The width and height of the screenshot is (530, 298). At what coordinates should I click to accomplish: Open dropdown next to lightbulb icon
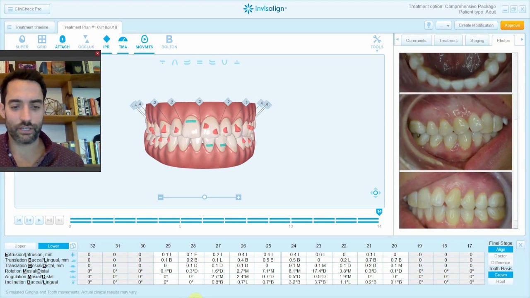pyautogui.click(x=443, y=25)
